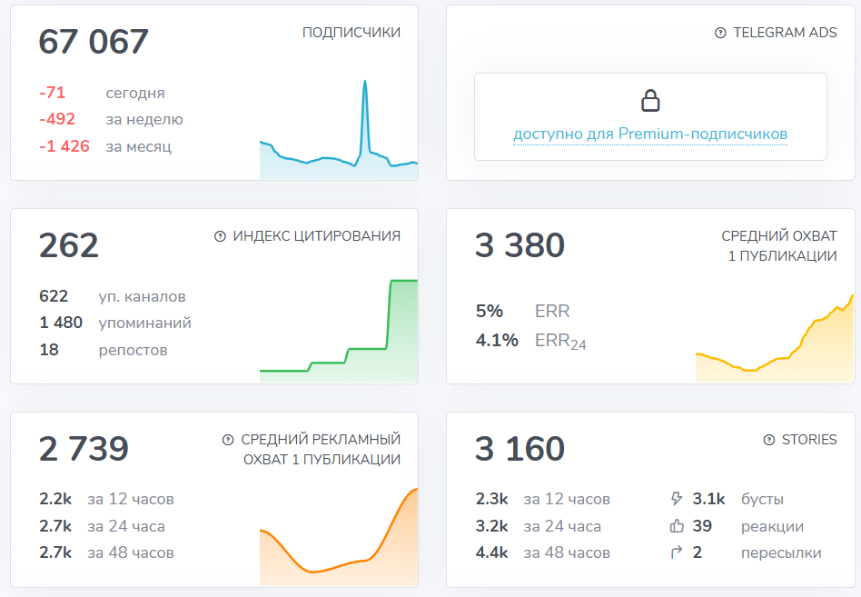Image resolution: width=861 pixels, height=597 pixels.
Task: Click the lock icon in Telegram Ads card
Action: click(x=650, y=100)
